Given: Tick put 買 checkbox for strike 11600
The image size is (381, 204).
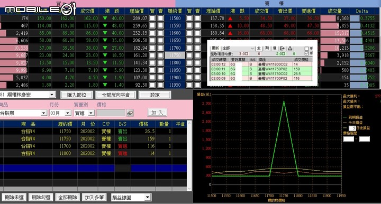Looking at the screenshot, I should click(x=189, y=33).
